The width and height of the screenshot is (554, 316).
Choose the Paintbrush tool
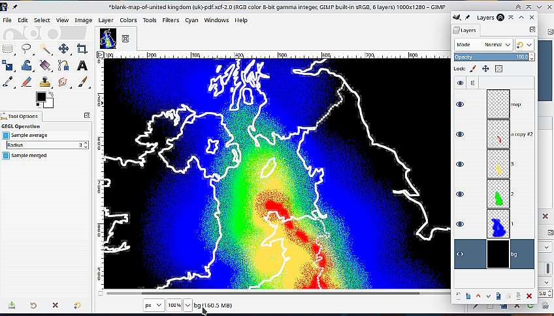coord(82,82)
